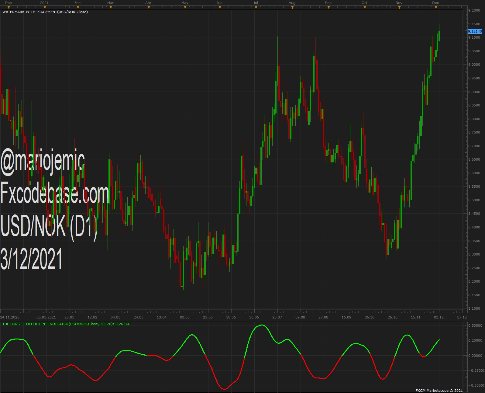Image resolution: width=485 pixels, height=393 pixels.
Task: Click the Jul month marker triangle
Action: click(256, 7)
